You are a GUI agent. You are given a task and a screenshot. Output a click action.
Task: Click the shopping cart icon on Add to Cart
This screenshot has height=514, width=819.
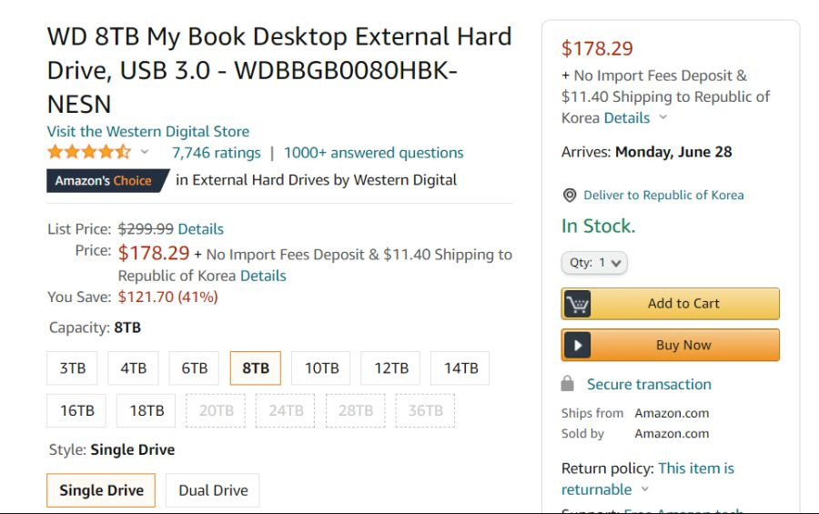pos(577,304)
